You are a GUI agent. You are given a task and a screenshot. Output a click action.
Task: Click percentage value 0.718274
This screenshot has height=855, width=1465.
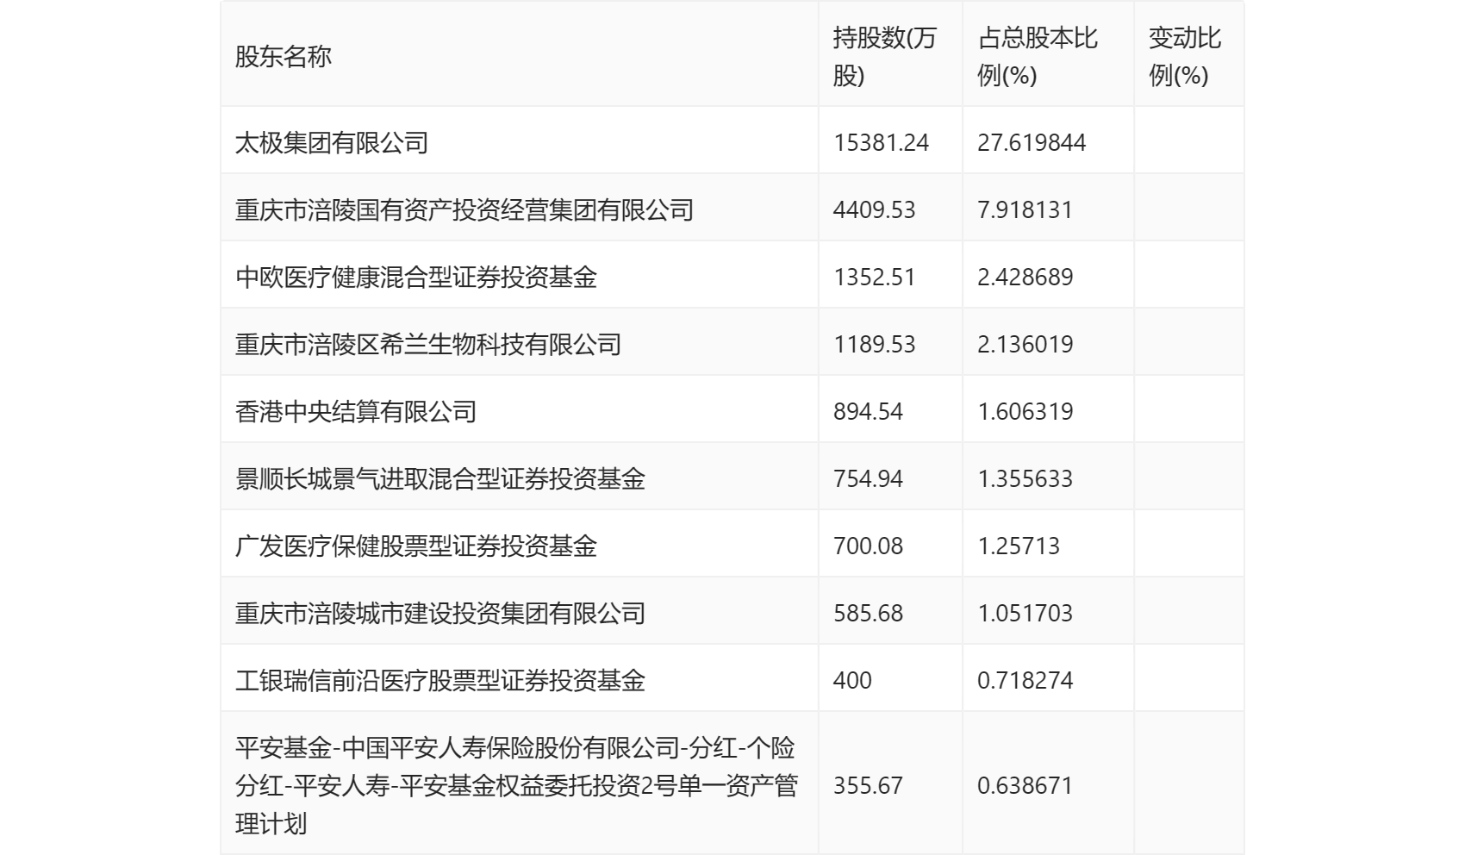(1025, 680)
